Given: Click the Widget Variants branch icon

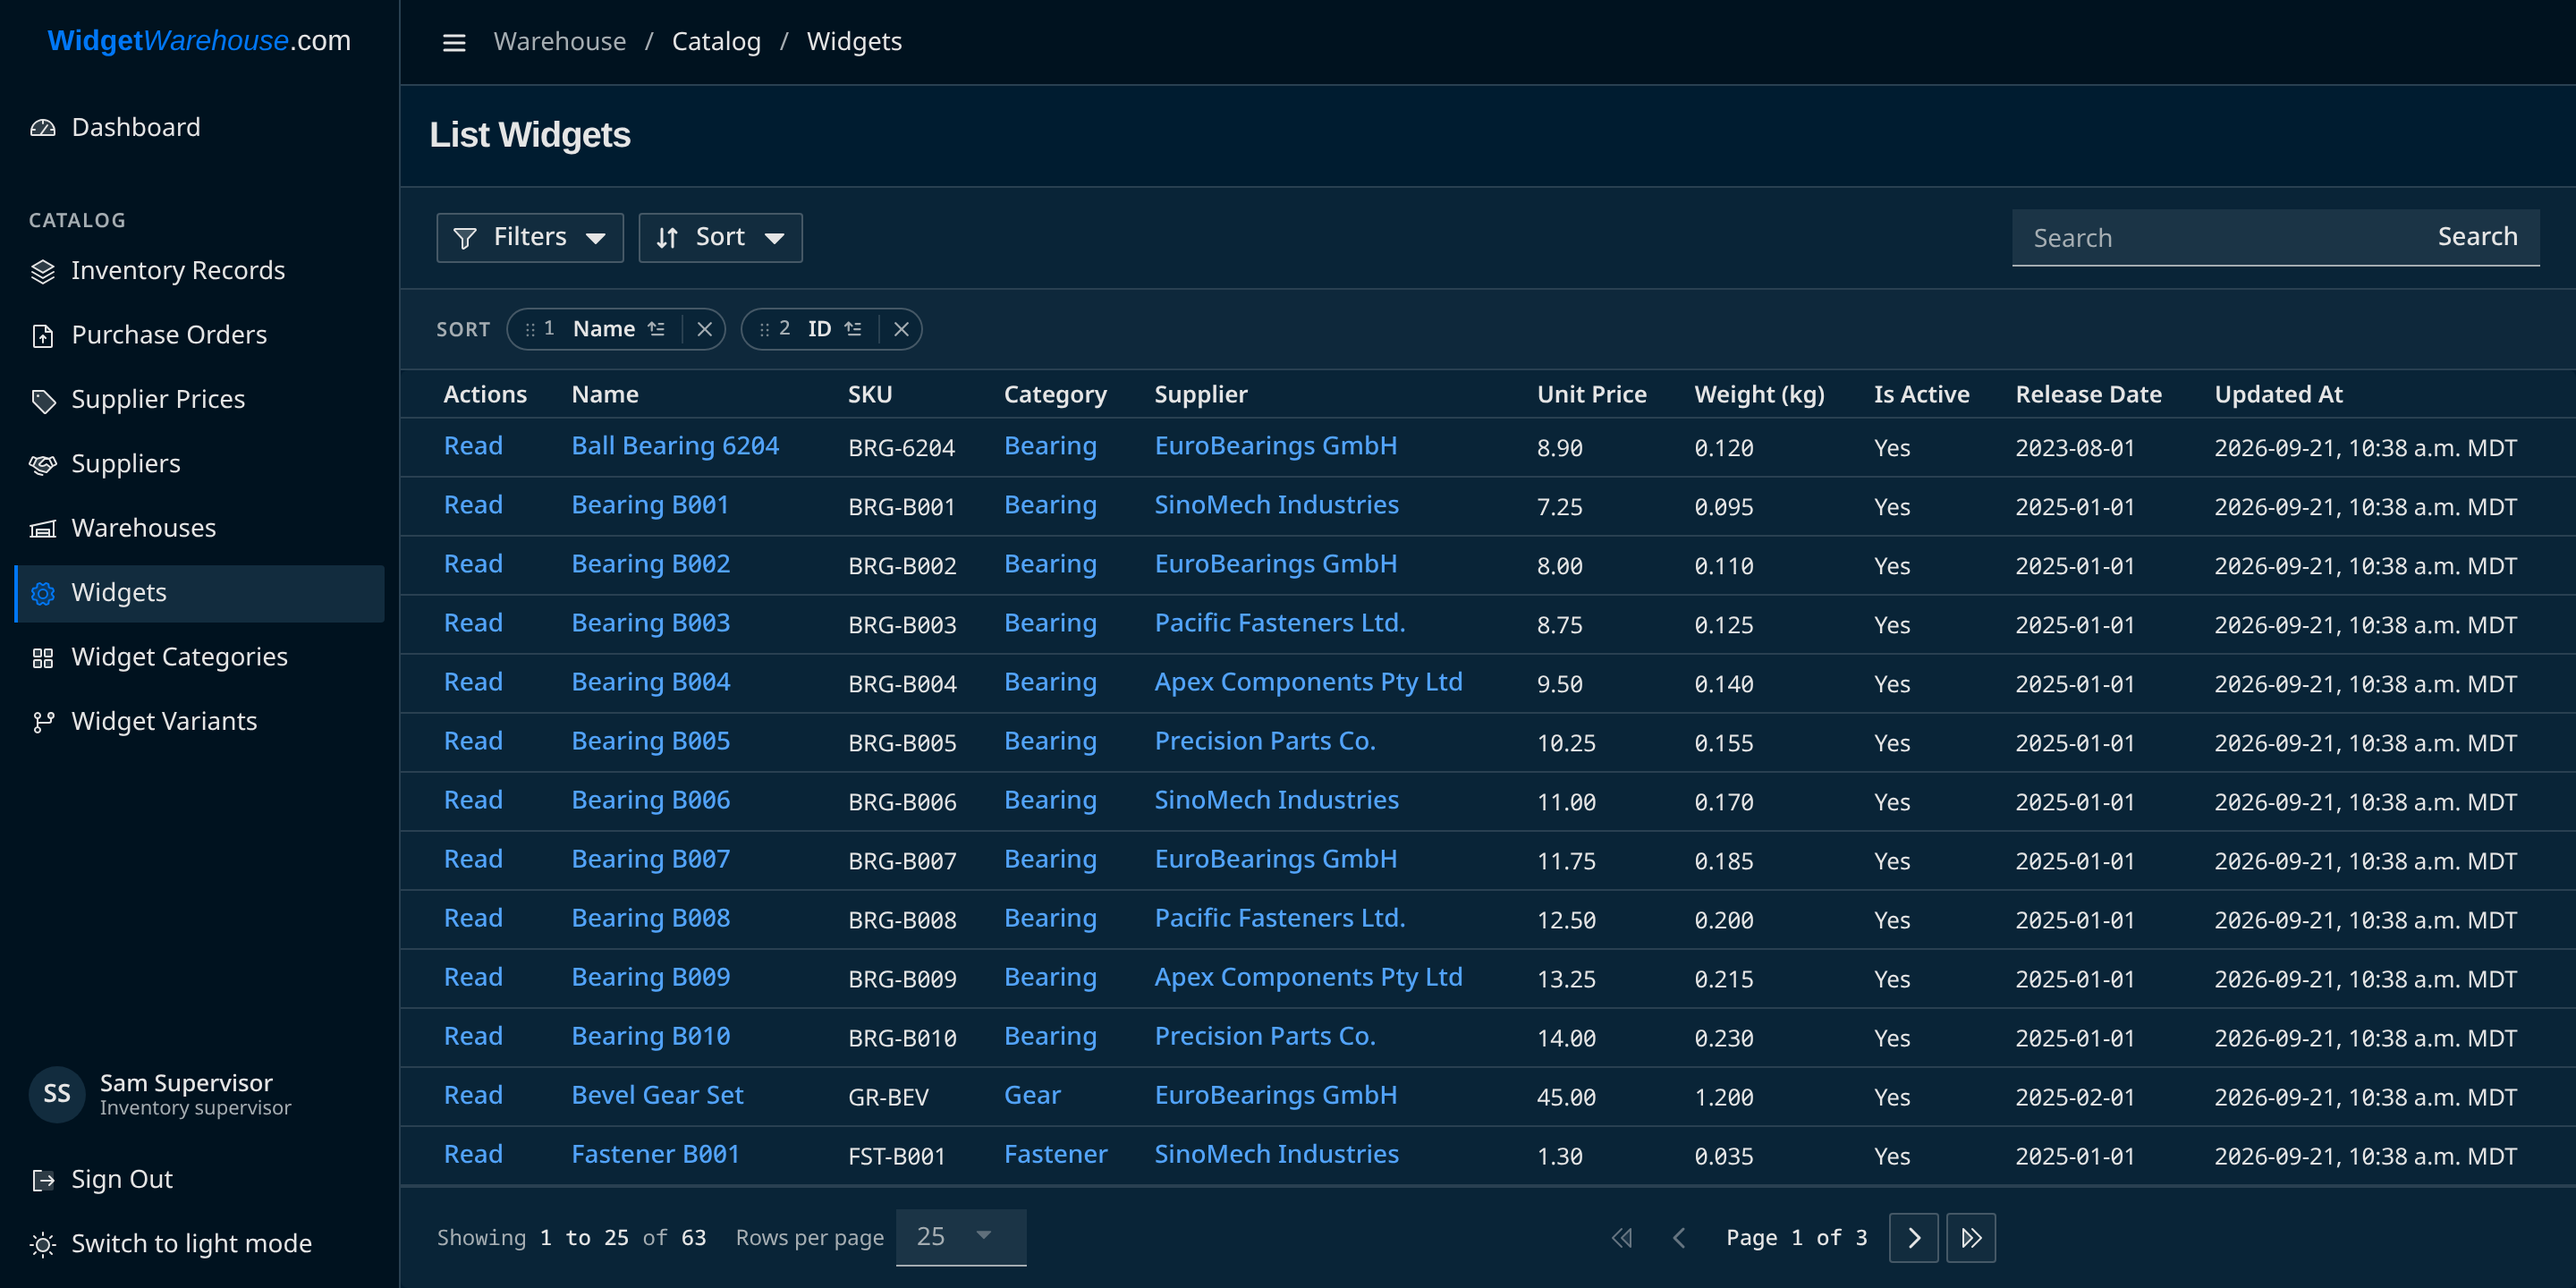Looking at the screenshot, I should pos(42,722).
